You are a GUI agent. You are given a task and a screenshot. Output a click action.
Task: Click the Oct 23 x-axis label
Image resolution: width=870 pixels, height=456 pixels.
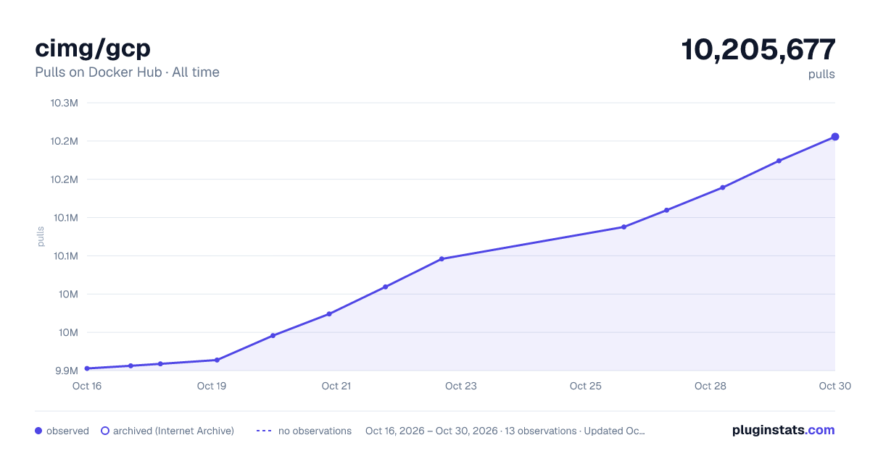pos(461,386)
